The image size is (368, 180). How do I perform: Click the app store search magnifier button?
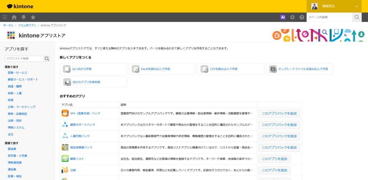(47, 59)
